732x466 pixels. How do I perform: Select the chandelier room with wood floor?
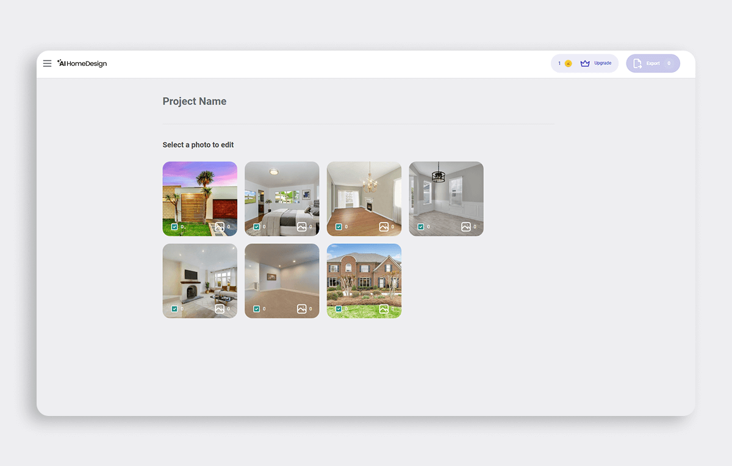pyautogui.click(x=364, y=198)
